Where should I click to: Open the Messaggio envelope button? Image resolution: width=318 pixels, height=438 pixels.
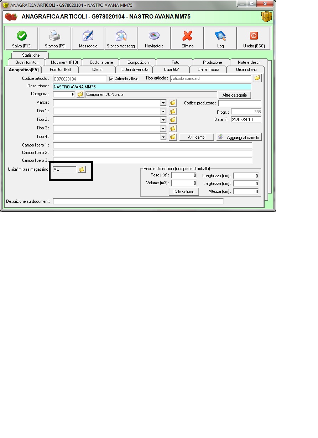coord(88,38)
